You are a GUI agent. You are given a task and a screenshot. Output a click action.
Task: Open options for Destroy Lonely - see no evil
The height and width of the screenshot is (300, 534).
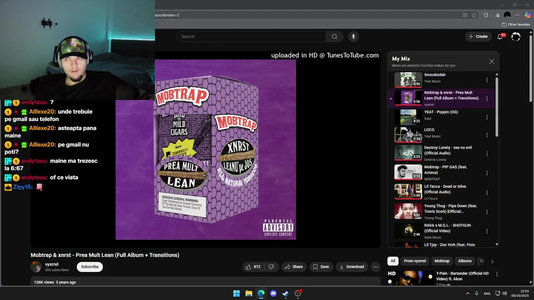click(486, 153)
